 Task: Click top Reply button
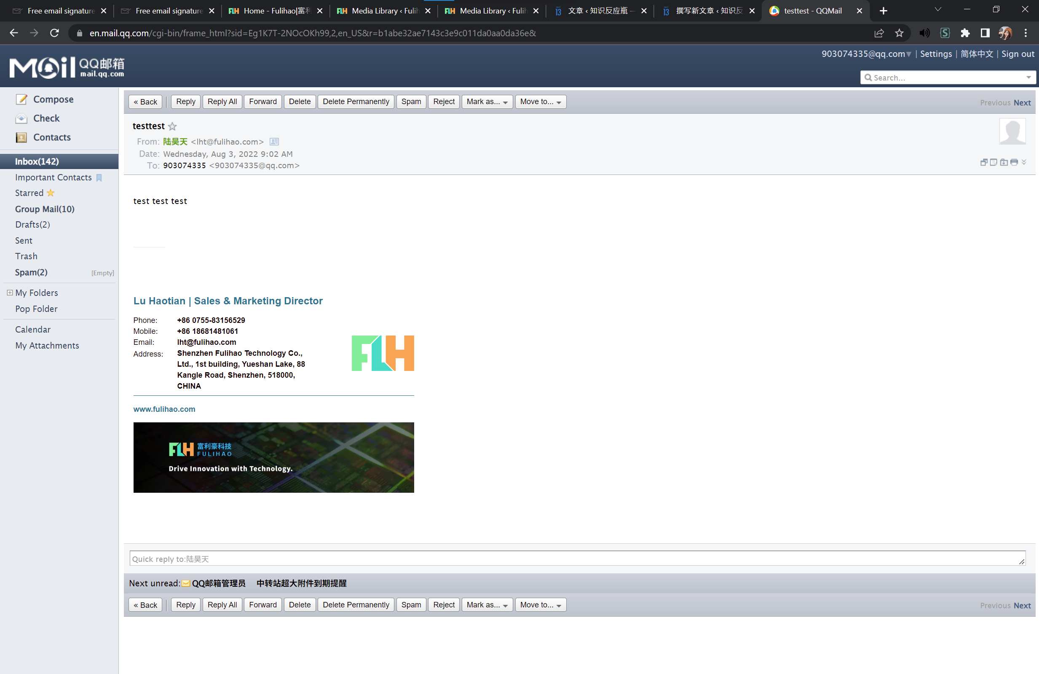tap(185, 102)
